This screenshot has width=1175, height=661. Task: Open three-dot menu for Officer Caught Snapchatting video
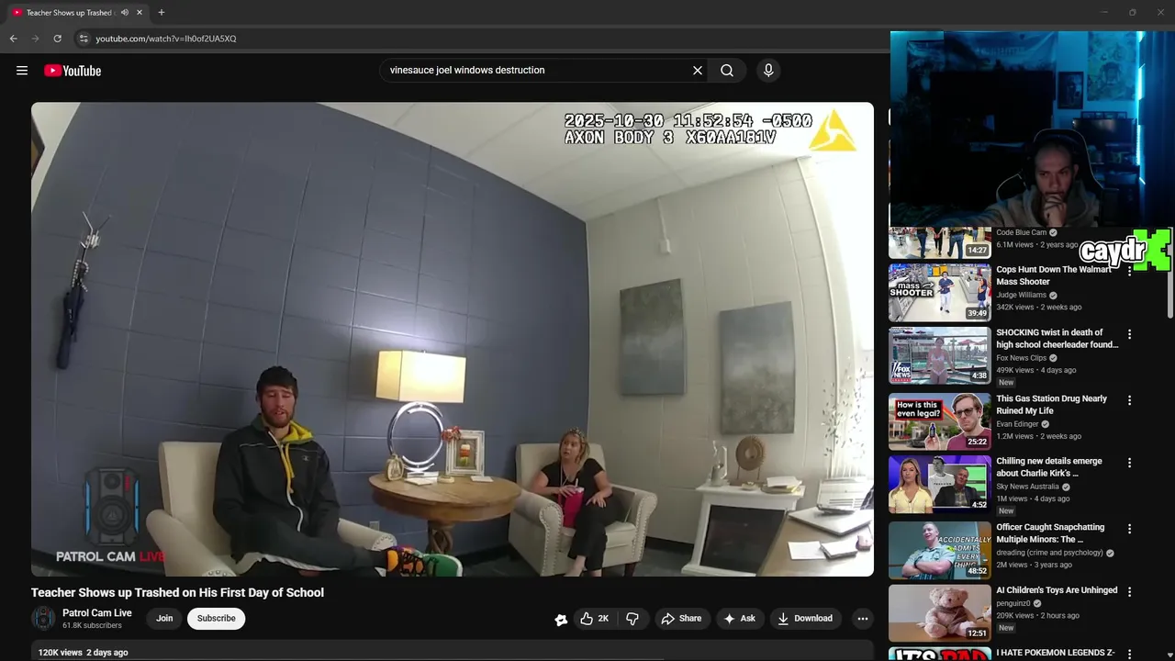(1129, 529)
